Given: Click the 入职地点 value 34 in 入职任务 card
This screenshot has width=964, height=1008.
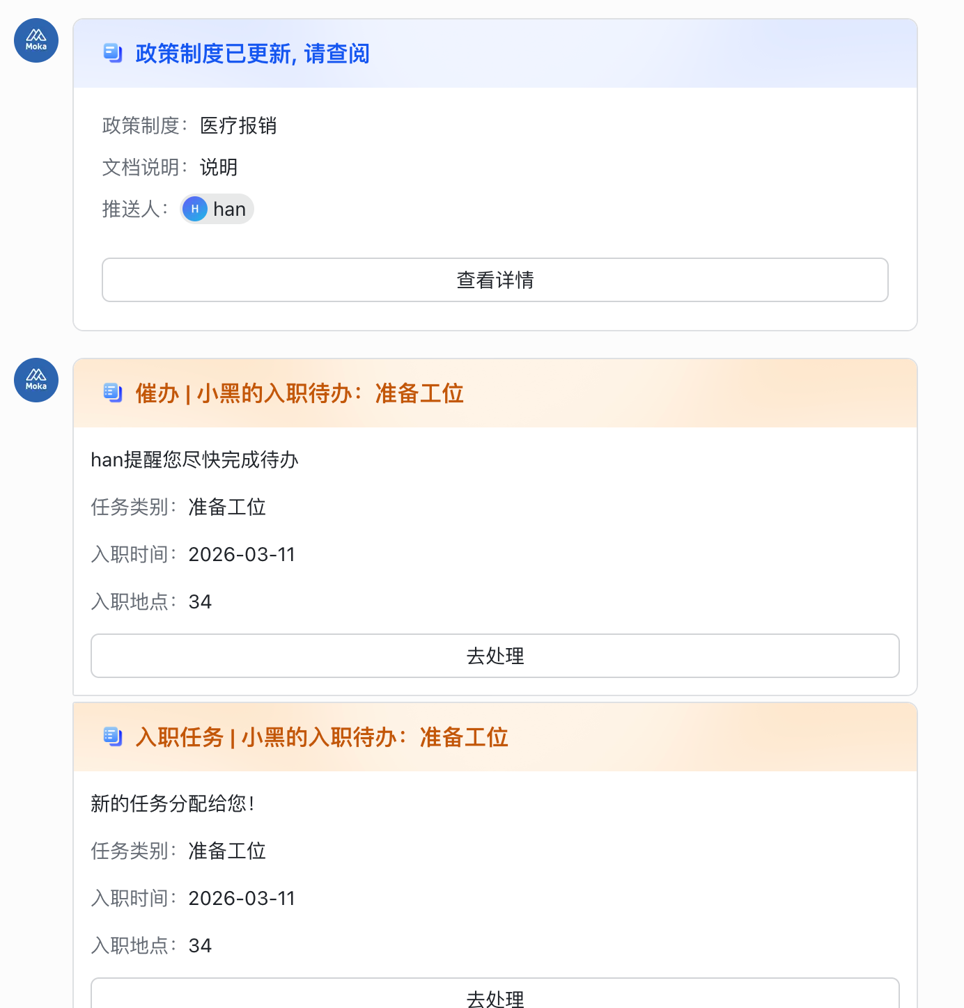Looking at the screenshot, I should [200, 945].
